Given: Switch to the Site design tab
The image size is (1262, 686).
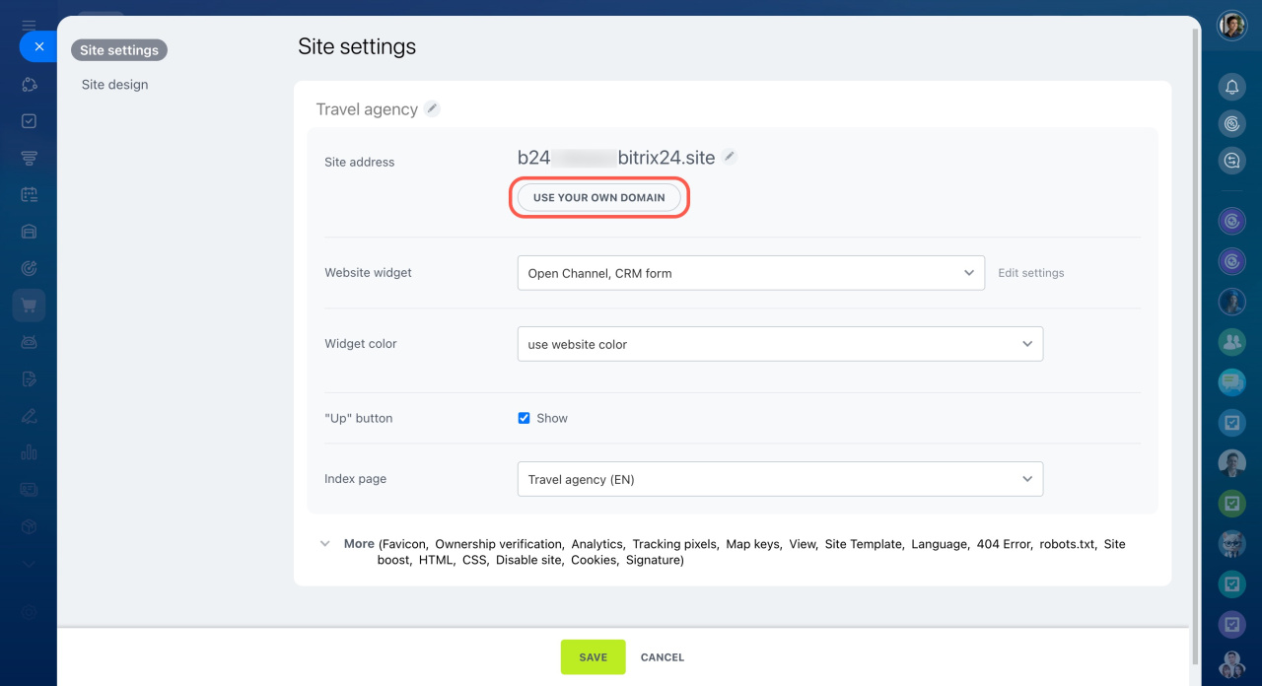Looking at the screenshot, I should click(114, 85).
